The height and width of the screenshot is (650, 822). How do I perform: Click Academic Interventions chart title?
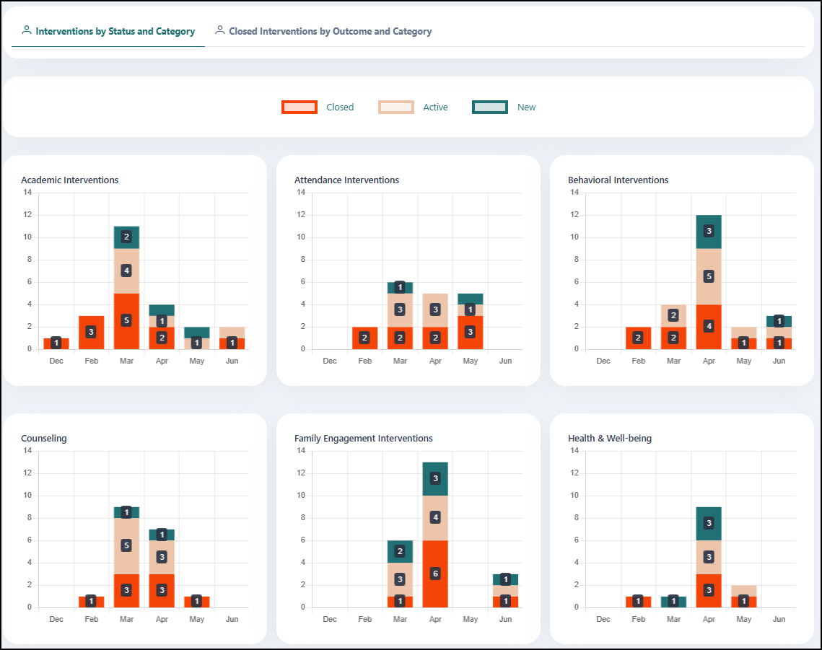coord(70,180)
